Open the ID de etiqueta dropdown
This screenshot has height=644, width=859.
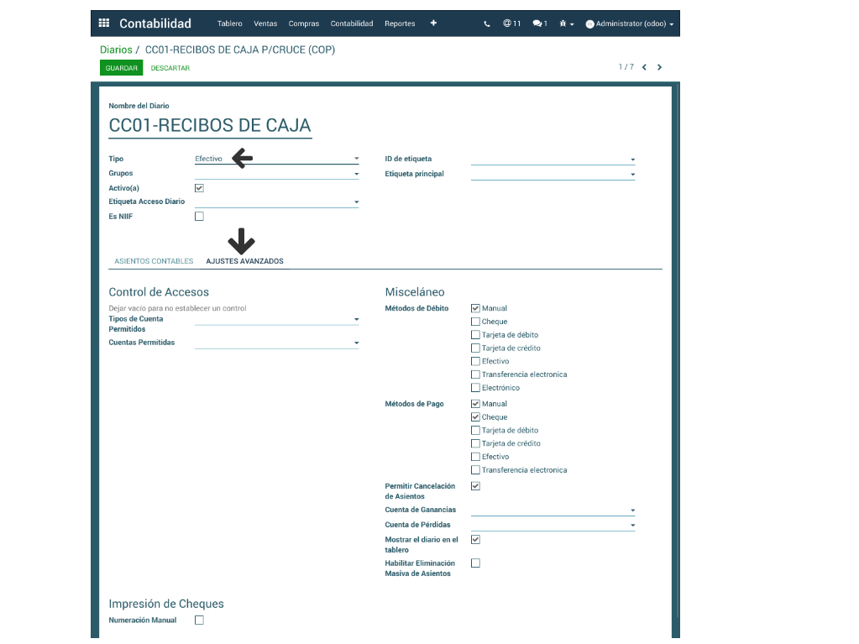coord(553,160)
